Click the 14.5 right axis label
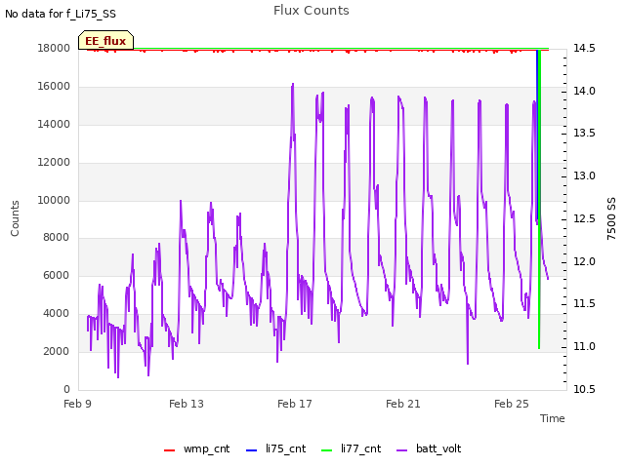This screenshot has width=625, height=468. (584, 48)
